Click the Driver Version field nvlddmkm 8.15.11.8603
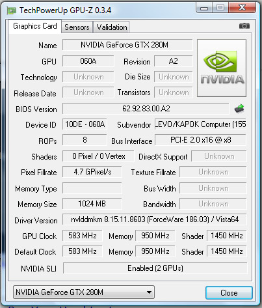The width and height of the screenshot is (262, 308). 155,219
